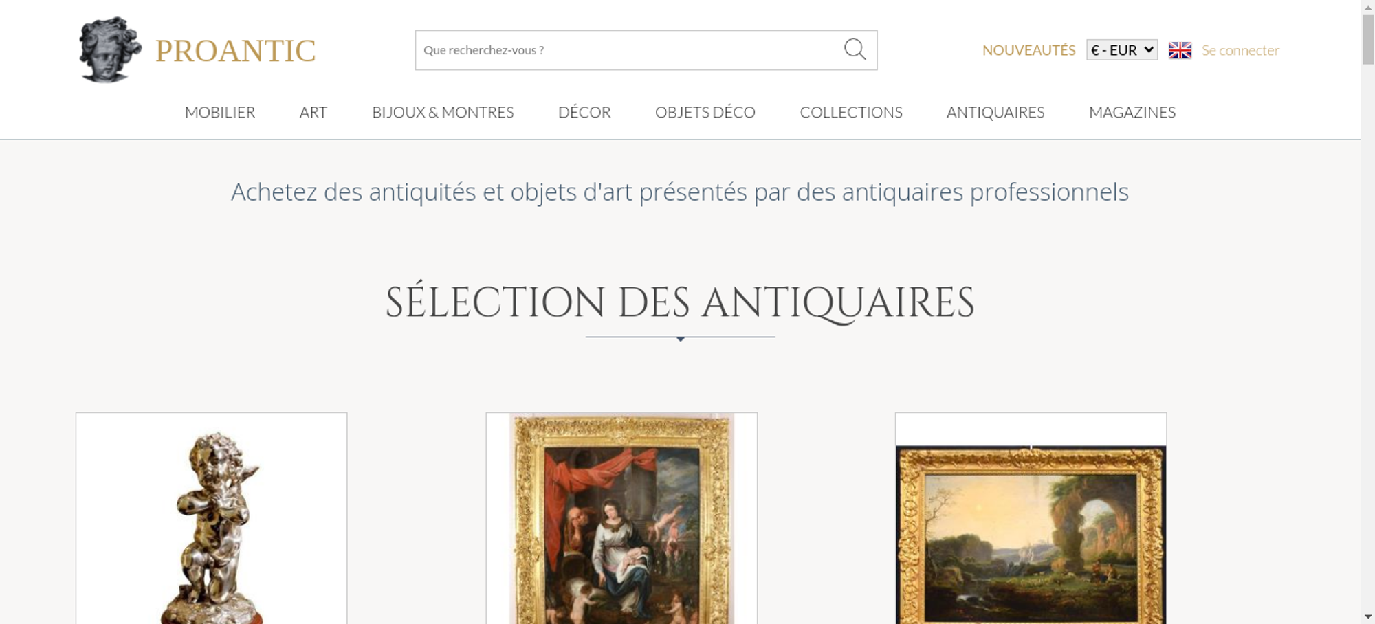The height and width of the screenshot is (624, 1375).
Task: Click the magnifying glass search icon
Action: click(x=855, y=49)
